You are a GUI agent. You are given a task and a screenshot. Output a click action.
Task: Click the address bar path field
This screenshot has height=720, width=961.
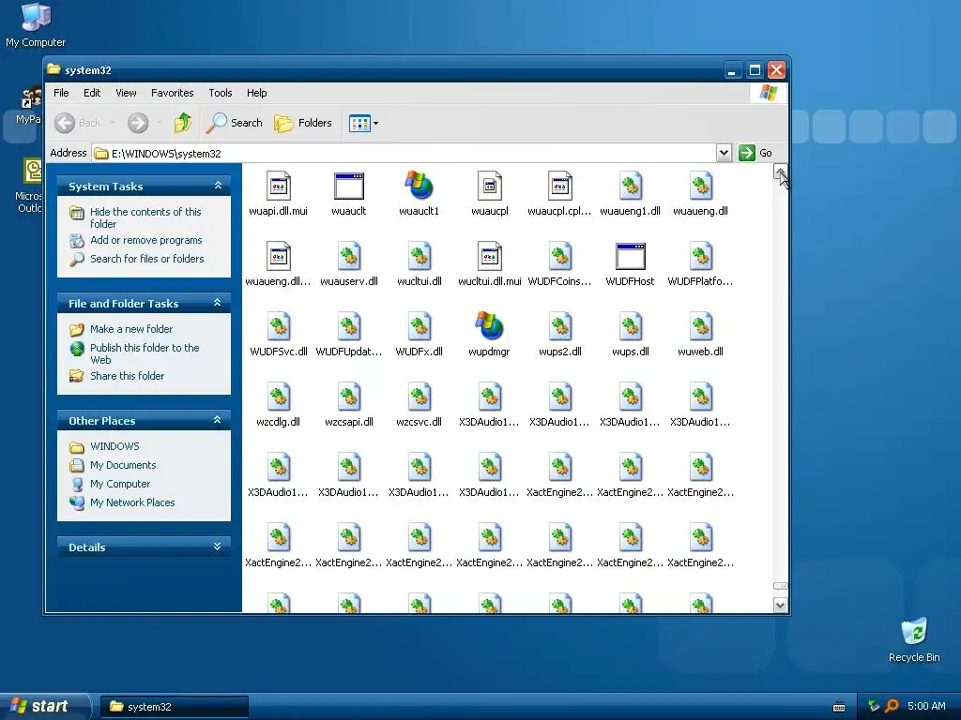(404, 153)
